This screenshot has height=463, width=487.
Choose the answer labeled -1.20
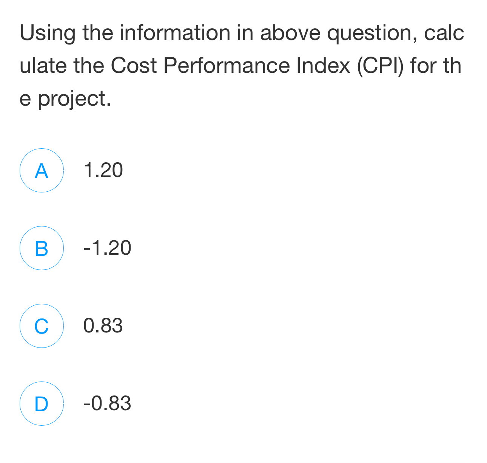coord(107,248)
